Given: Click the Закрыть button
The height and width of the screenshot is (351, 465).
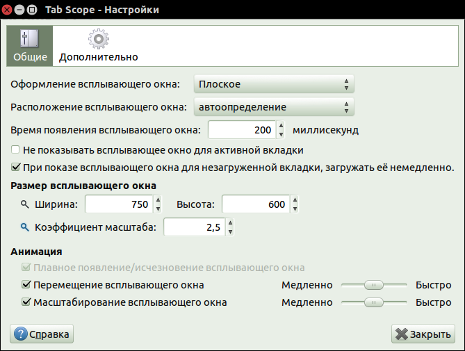Looking at the screenshot, I should point(423,334).
